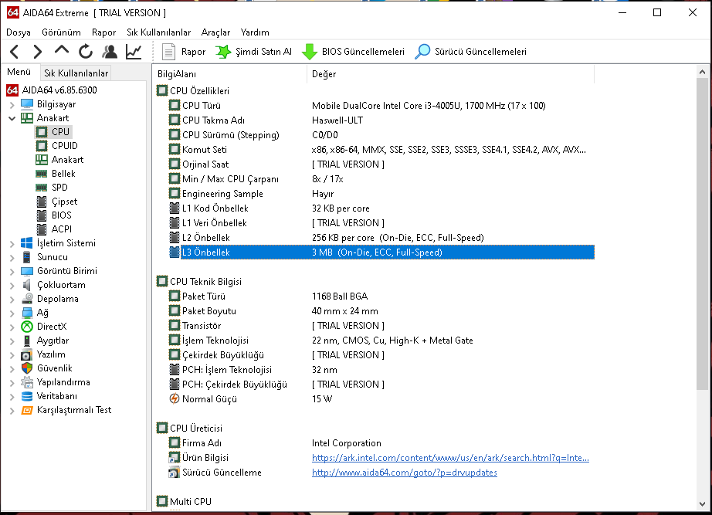Click the Rapor document icon
The image size is (712, 515).
[x=168, y=52]
